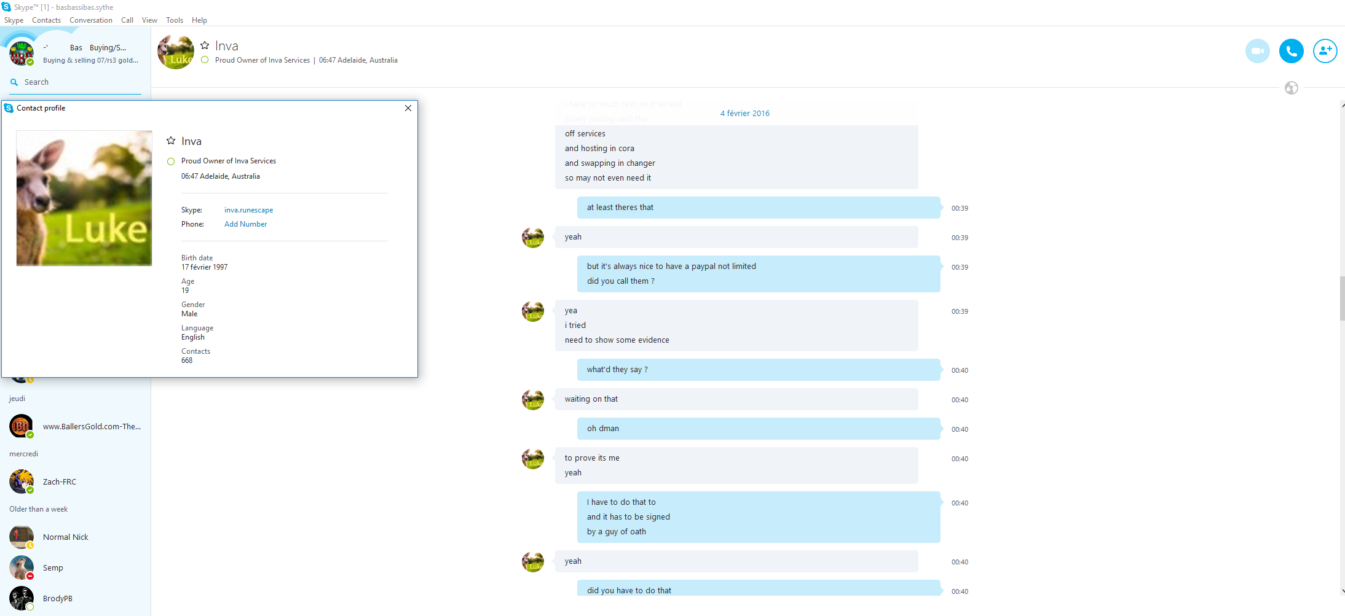
Task: Click the status icon in Contact profile
Action: click(x=171, y=162)
